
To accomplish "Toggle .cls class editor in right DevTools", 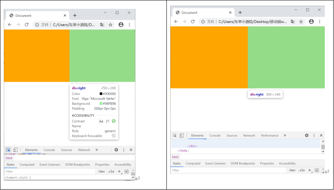I will click(301, 170).
